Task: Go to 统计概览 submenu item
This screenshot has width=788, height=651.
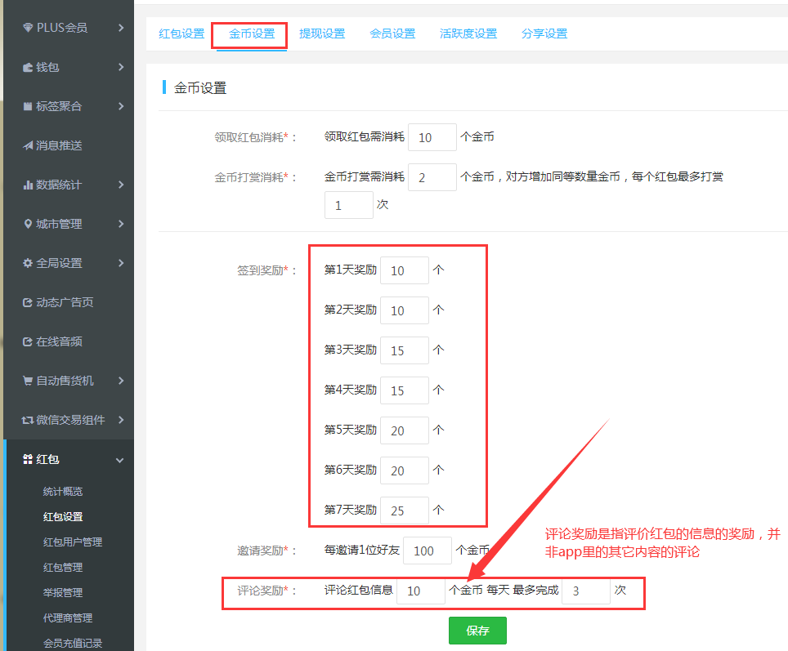Action: click(63, 492)
